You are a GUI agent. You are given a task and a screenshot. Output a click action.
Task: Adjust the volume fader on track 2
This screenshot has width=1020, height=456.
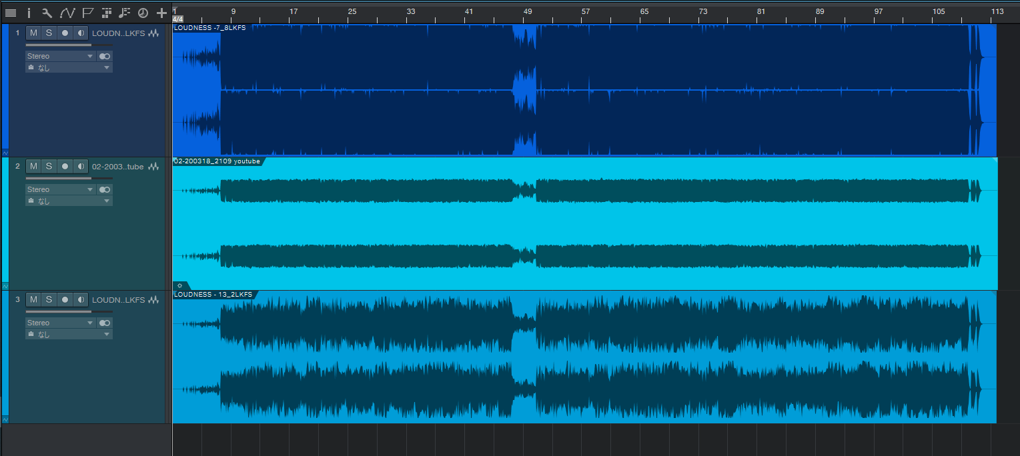coord(69,179)
